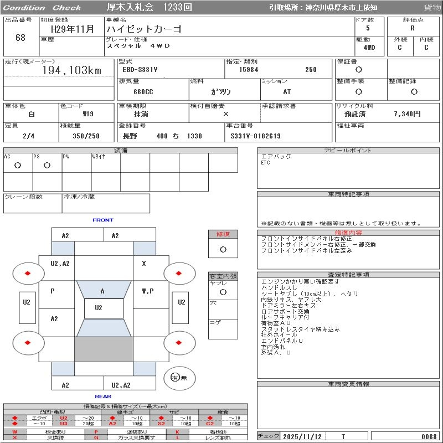
Task: Click the 貨物 label in top-right corner
Action: coord(432,8)
